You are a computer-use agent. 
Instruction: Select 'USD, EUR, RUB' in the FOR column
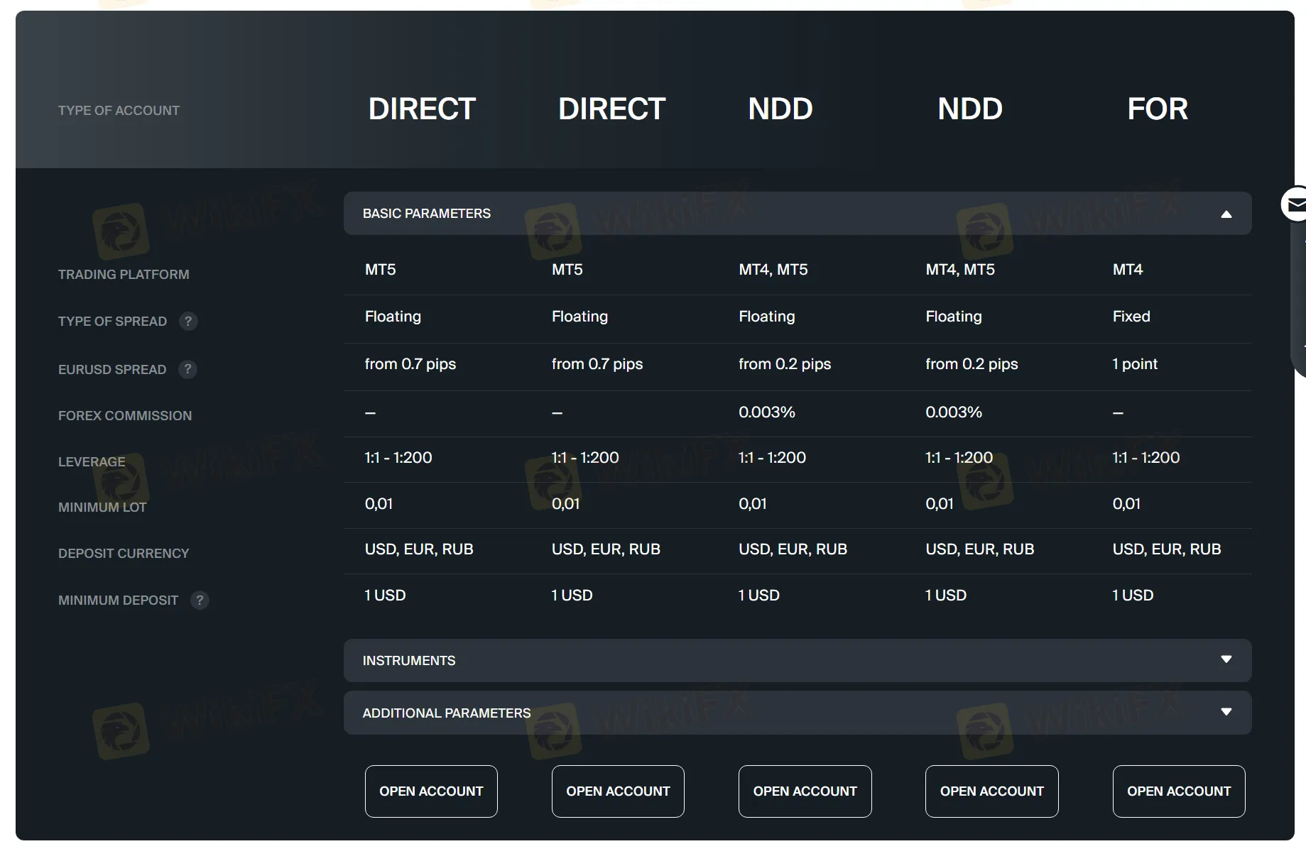click(1167, 549)
